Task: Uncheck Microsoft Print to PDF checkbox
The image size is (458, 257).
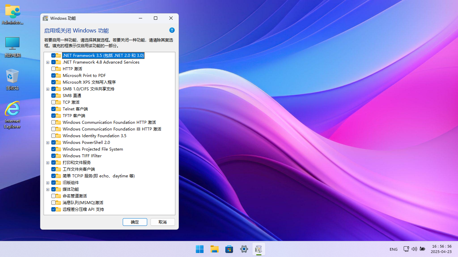Action: click(x=53, y=75)
